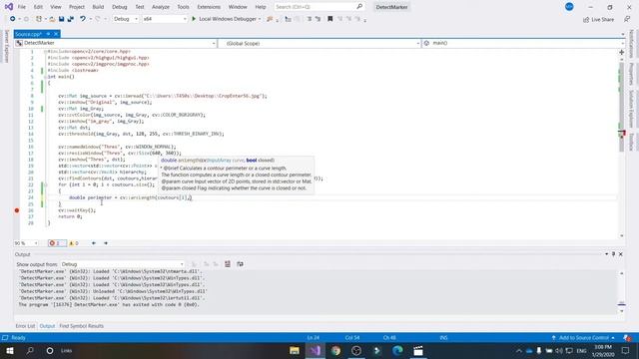This screenshot has height=359, width=639.
Task: Pin the Output panel with auto-hide icon
Action: pyautogui.click(x=613, y=254)
